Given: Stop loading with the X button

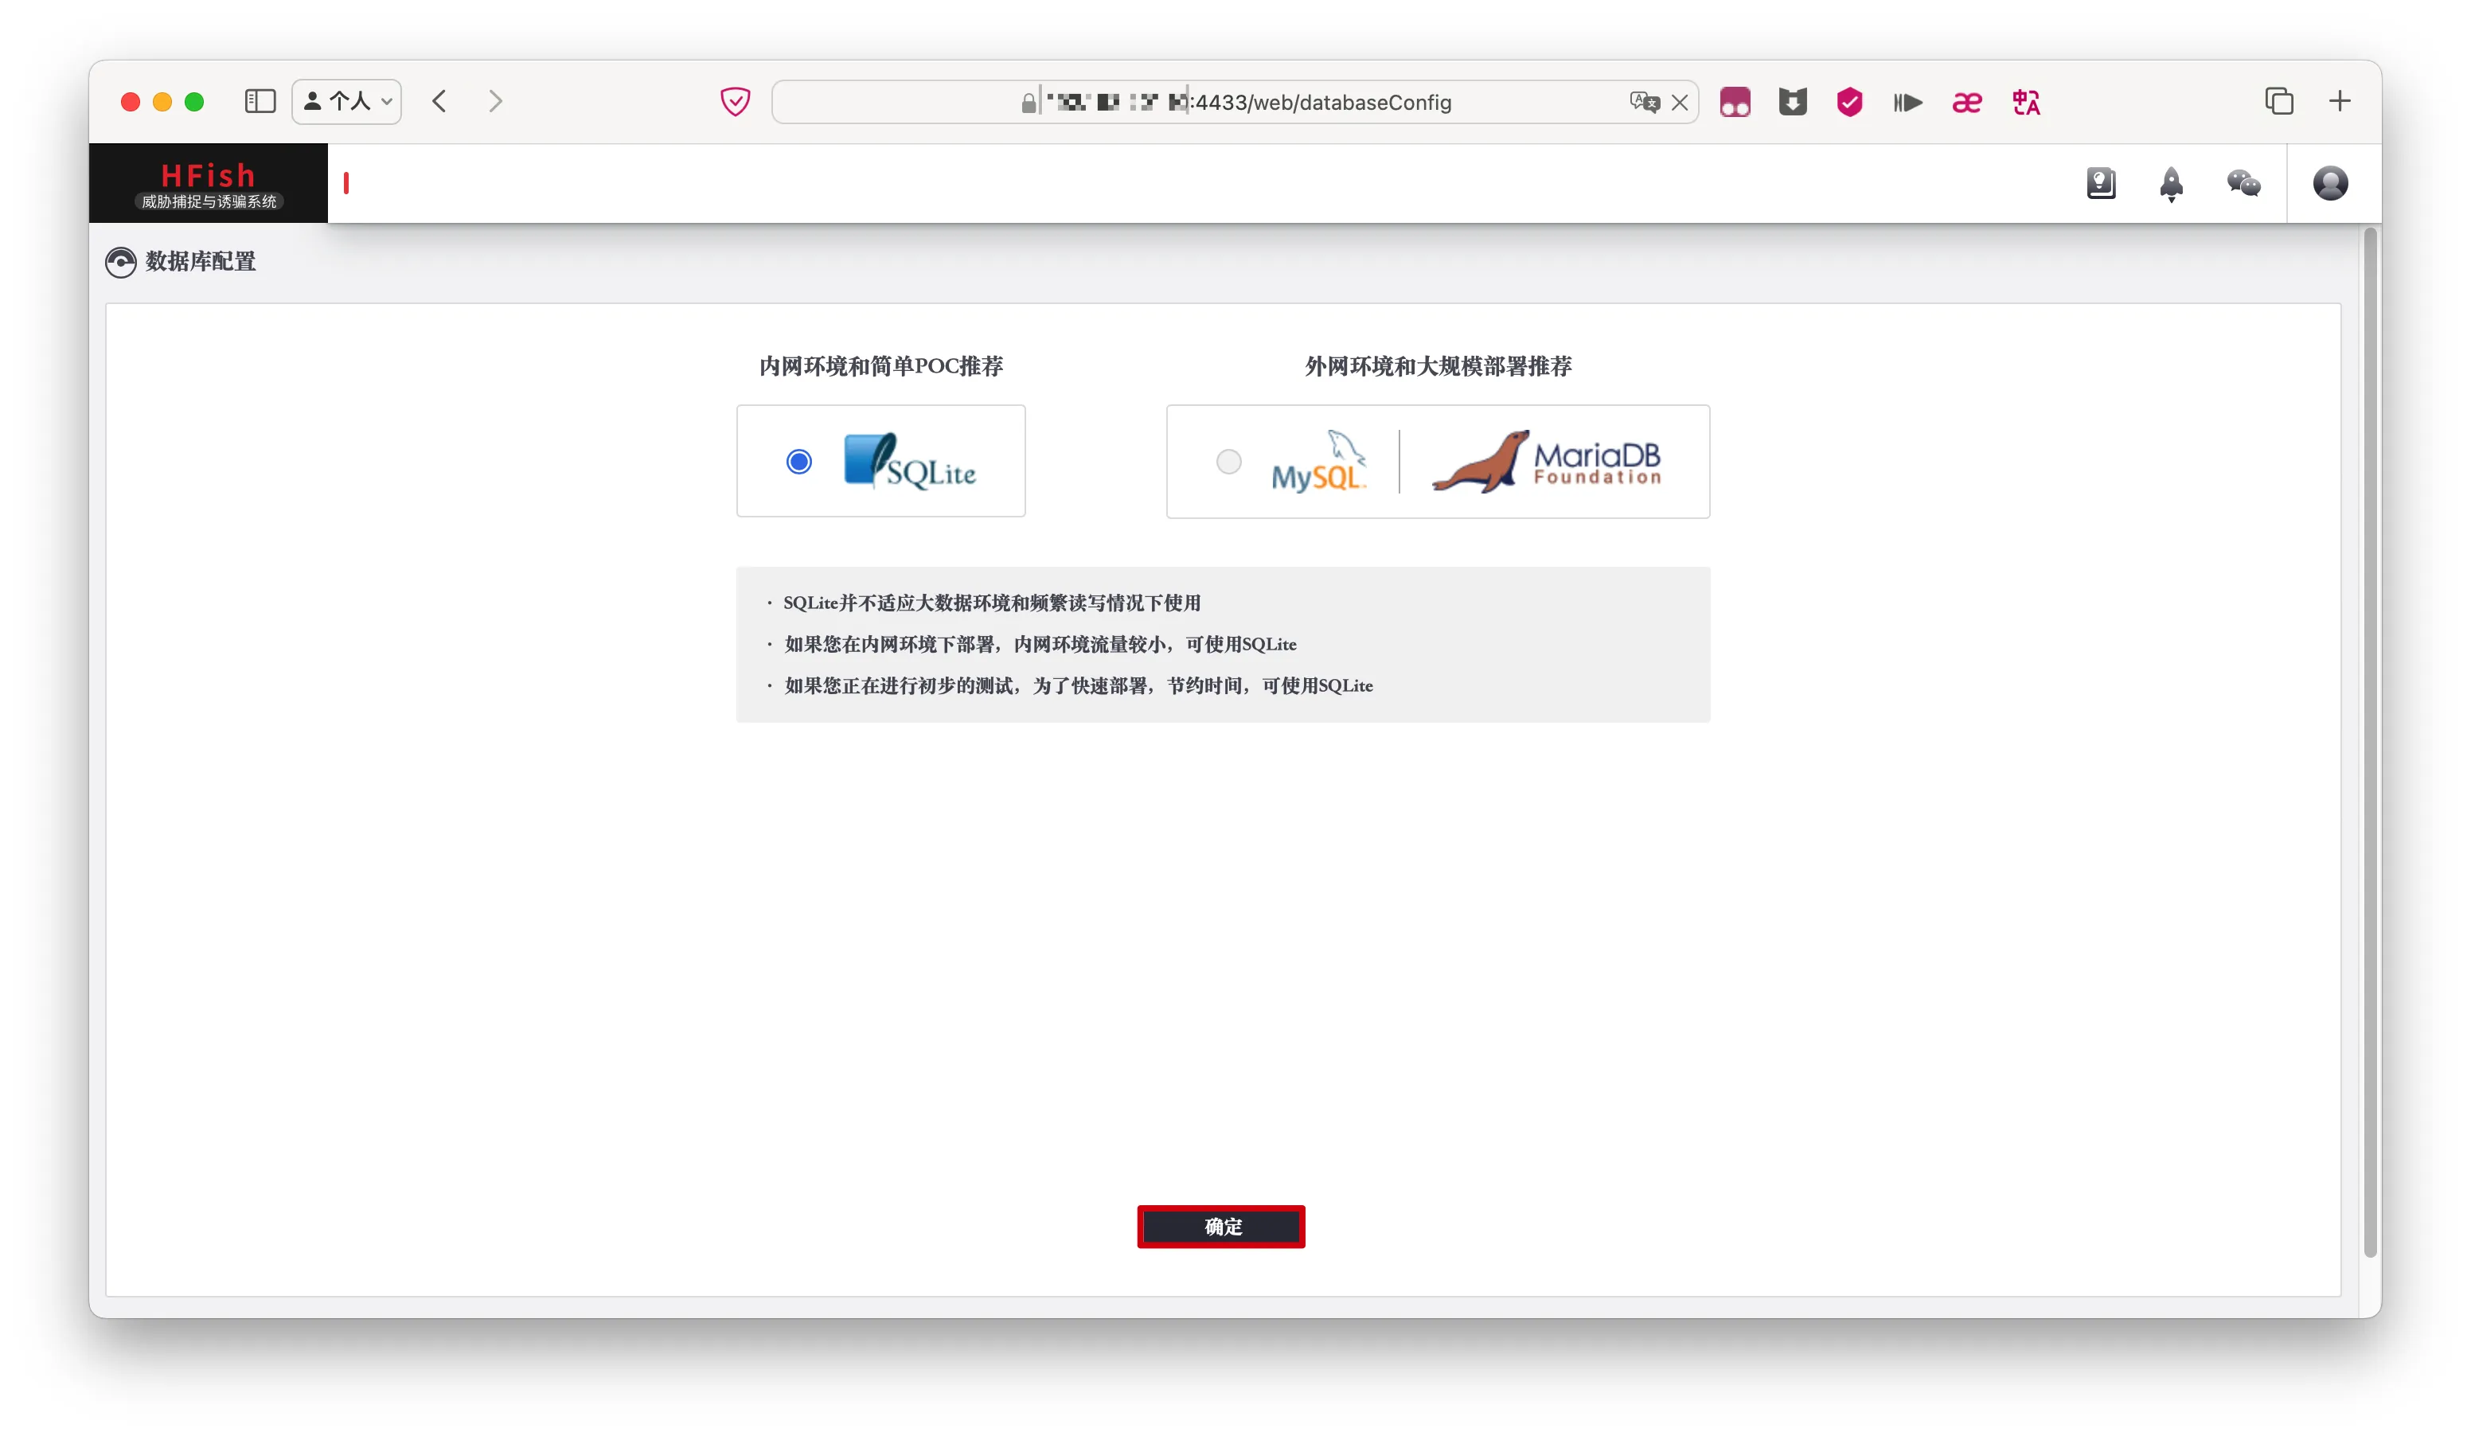Looking at the screenshot, I should [1679, 102].
